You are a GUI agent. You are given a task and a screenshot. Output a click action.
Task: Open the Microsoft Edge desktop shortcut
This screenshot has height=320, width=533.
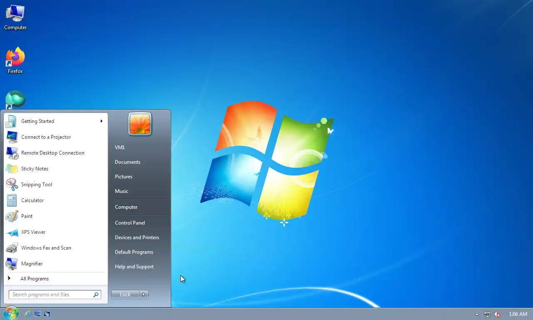point(15,100)
